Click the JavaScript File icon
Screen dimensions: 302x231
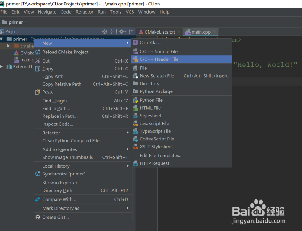(135, 124)
